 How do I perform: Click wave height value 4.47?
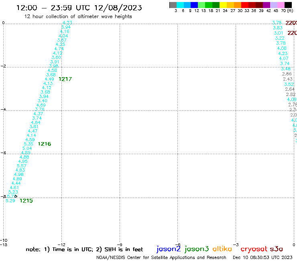[x=33, y=131]
